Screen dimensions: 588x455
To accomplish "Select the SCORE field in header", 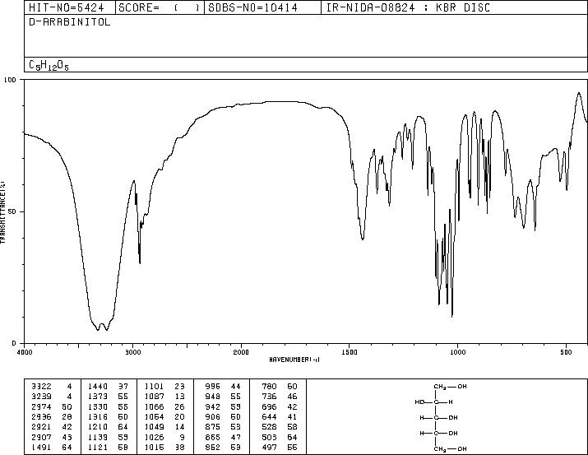I will coord(160,7).
